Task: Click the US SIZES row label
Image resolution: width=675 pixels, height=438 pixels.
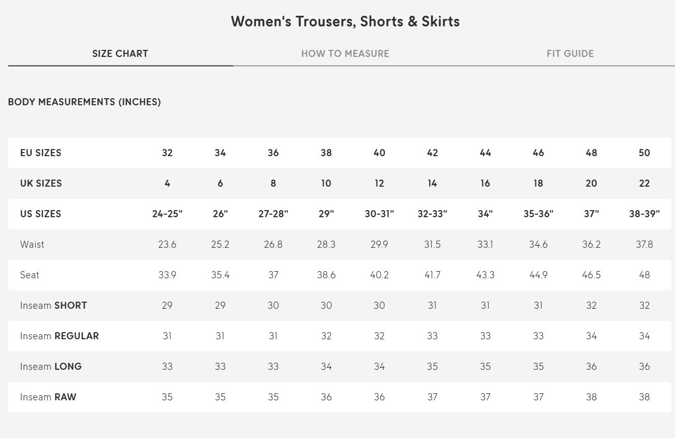Action: point(41,214)
